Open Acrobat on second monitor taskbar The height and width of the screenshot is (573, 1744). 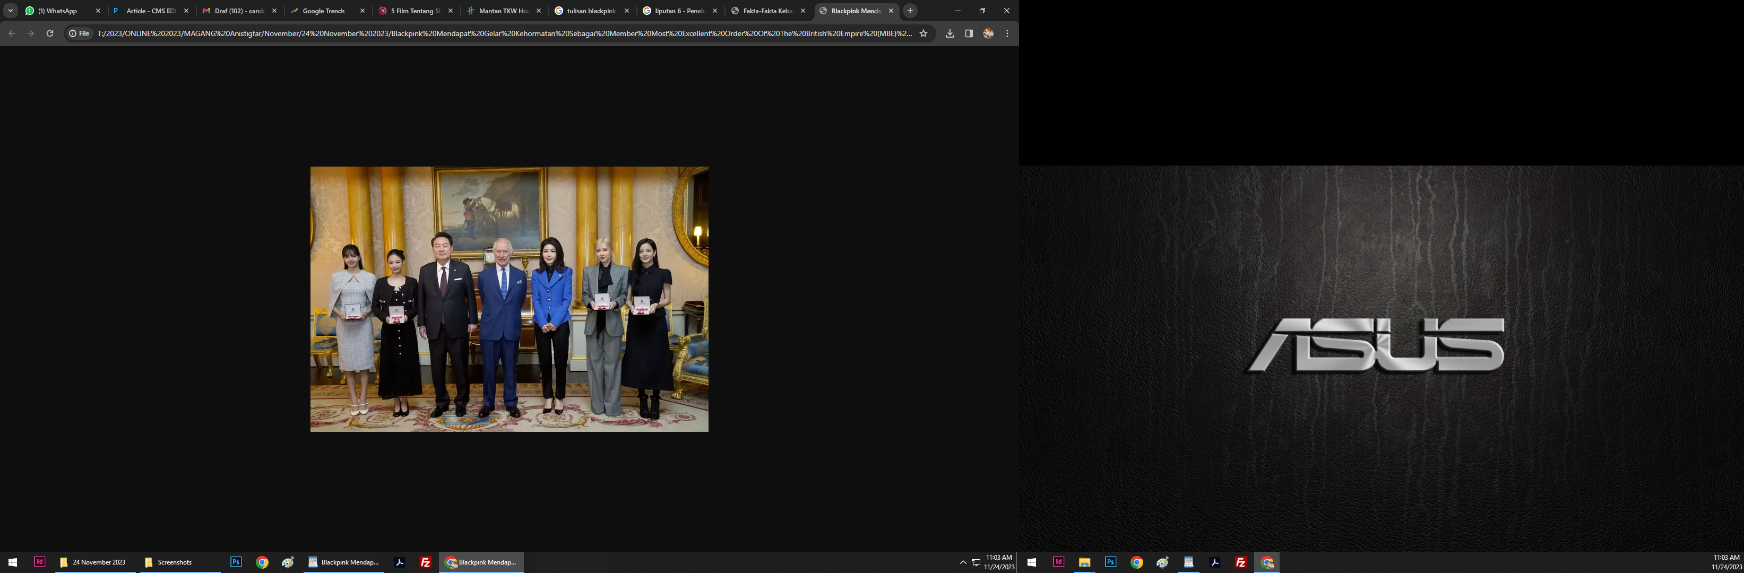click(1214, 562)
